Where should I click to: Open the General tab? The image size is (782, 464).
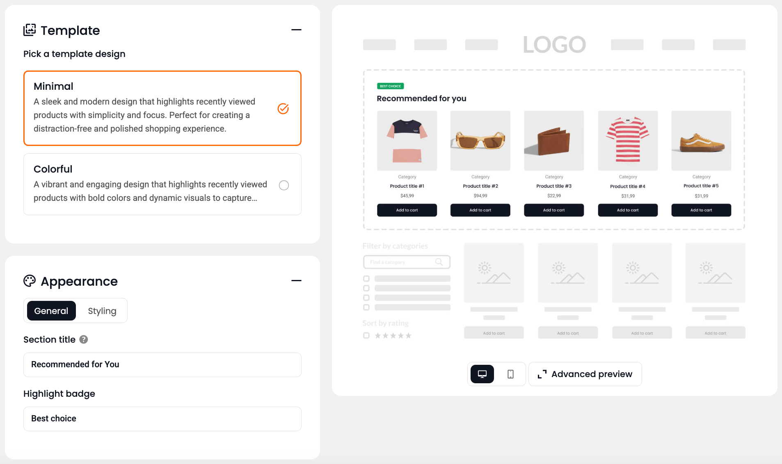(x=51, y=311)
